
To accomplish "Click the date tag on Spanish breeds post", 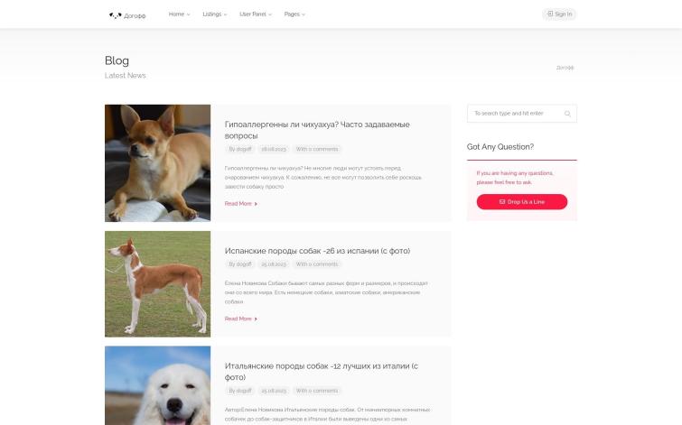I will [x=274, y=264].
